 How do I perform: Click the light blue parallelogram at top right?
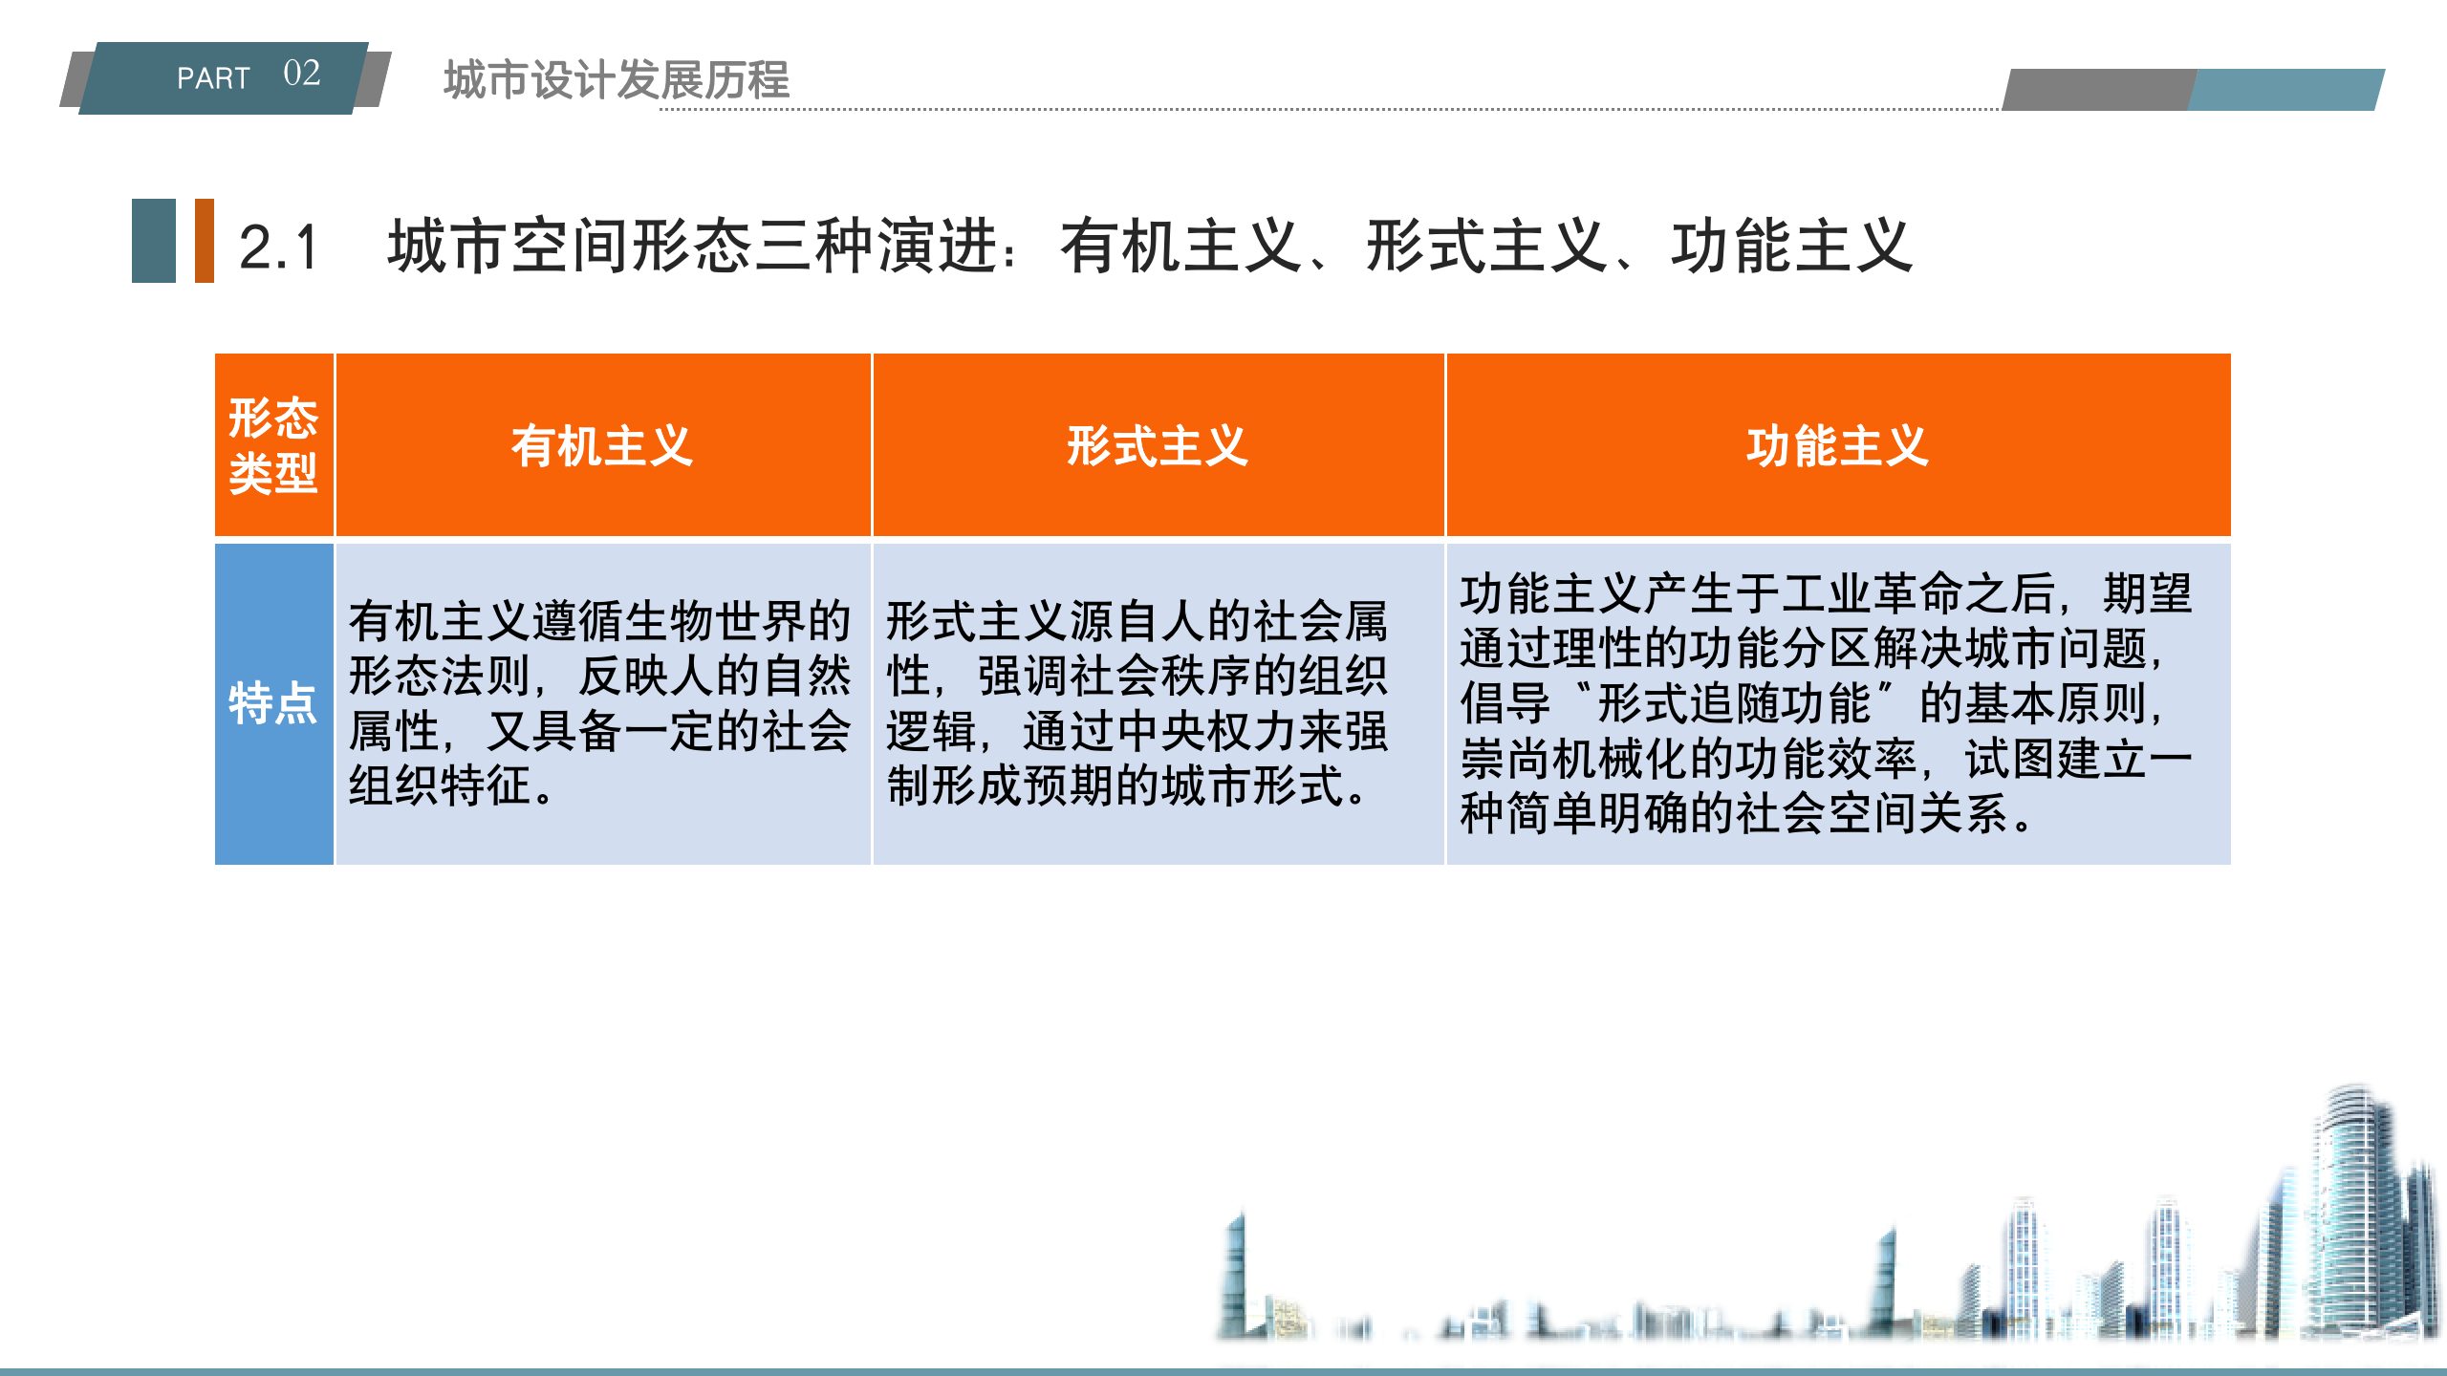tap(2285, 90)
